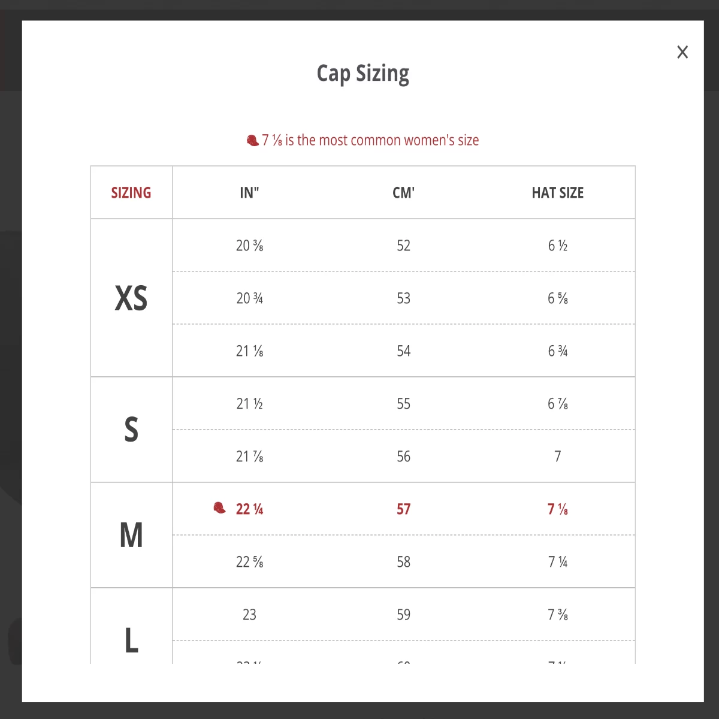
Task: Select the S size label
Action: pyautogui.click(x=131, y=430)
